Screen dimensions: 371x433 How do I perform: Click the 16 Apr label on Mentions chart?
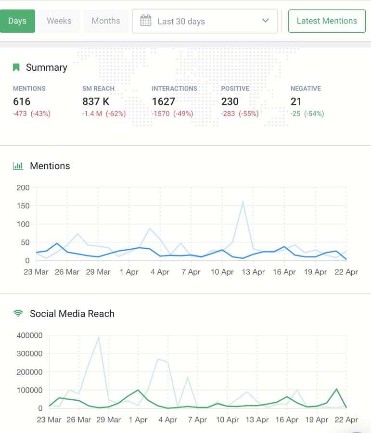tap(284, 272)
